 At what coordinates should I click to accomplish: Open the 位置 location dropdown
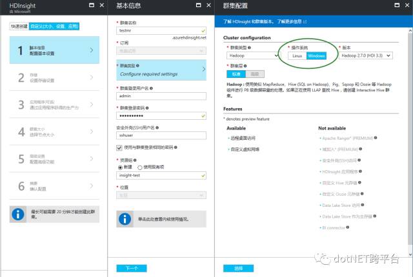(161, 195)
